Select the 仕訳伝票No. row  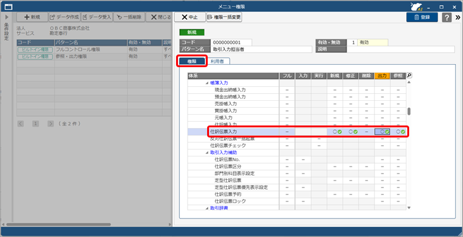pyautogui.click(x=297, y=160)
